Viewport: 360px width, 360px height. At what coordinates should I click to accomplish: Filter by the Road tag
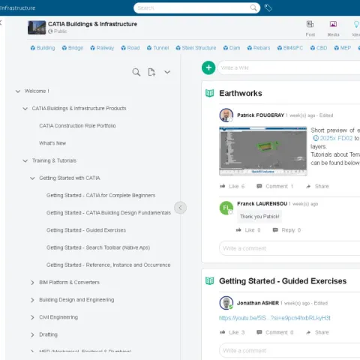coord(130,48)
